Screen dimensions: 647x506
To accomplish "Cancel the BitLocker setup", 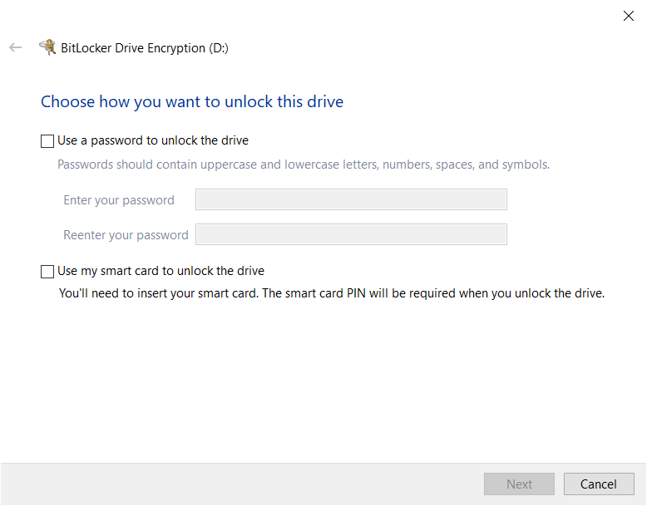I will pos(598,484).
